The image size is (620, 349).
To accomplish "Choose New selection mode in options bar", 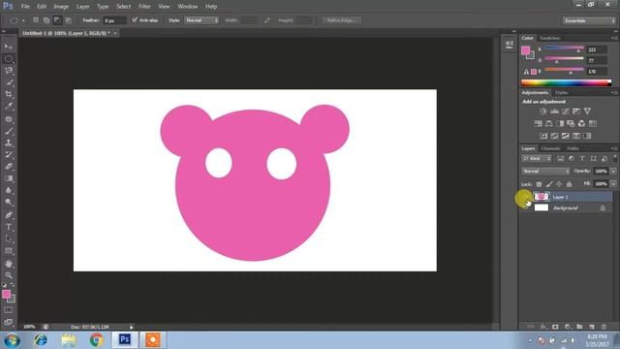I will [x=36, y=19].
